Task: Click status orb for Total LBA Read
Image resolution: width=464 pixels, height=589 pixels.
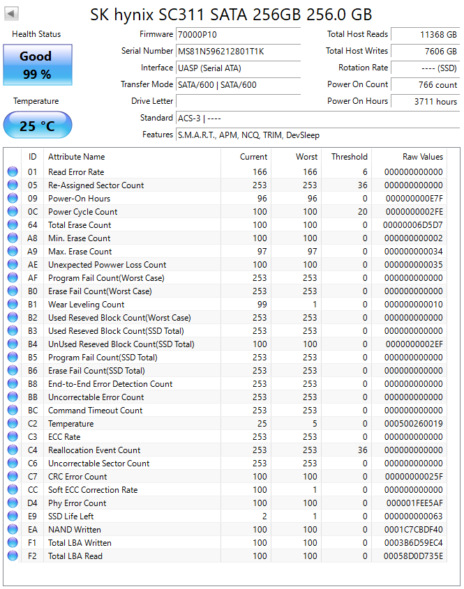Action: [x=13, y=556]
